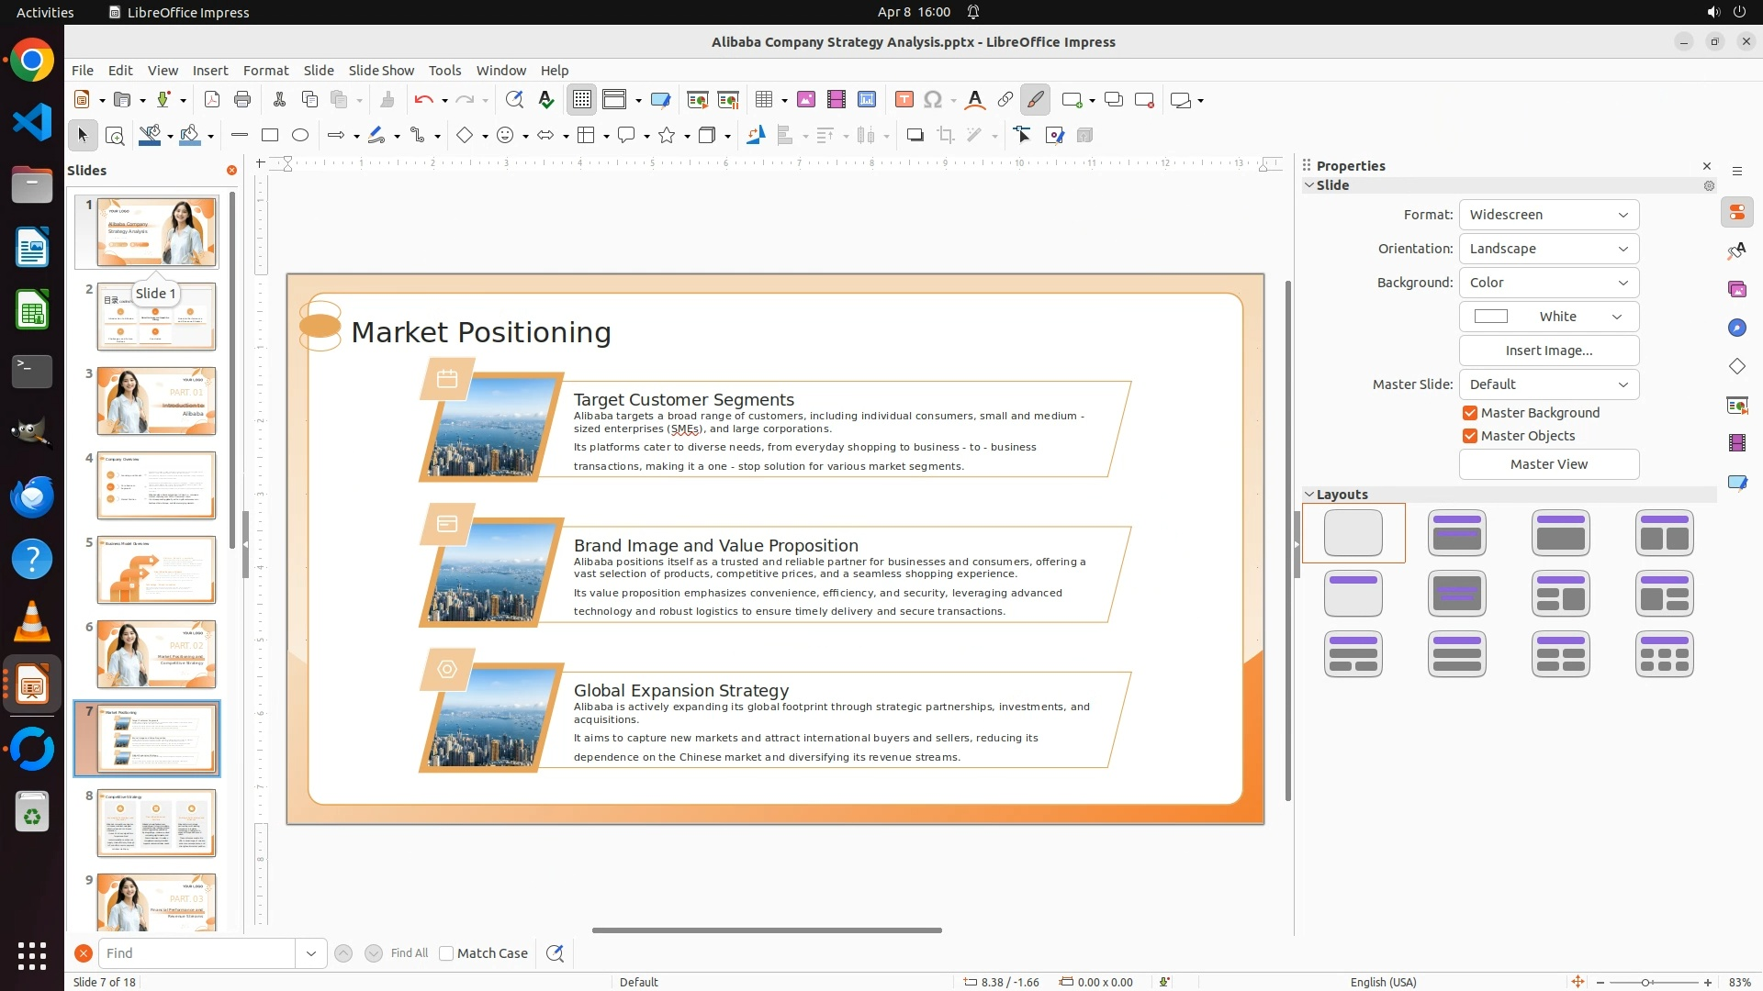The image size is (1763, 991).
Task: Open the White background color picker
Action: (1548, 317)
